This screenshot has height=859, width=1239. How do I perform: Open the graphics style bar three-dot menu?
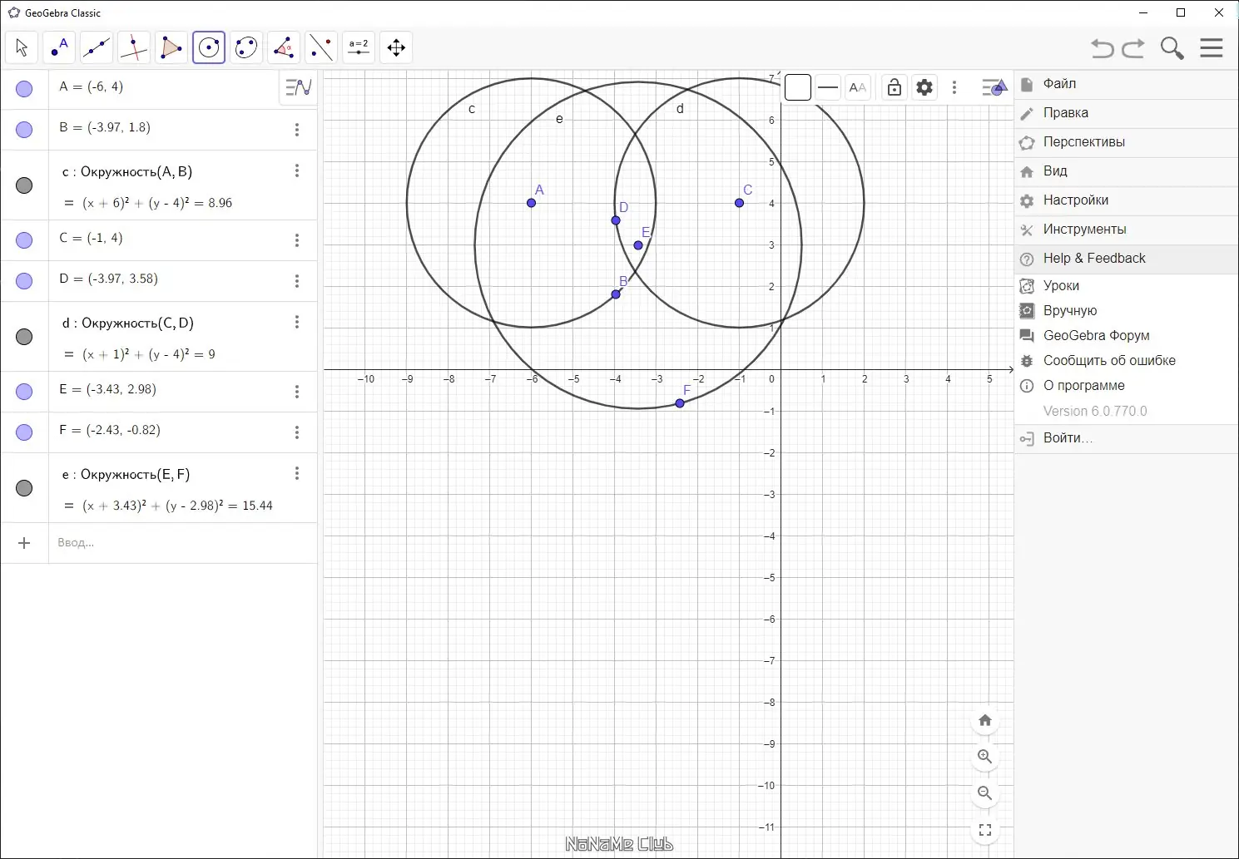[x=954, y=87]
